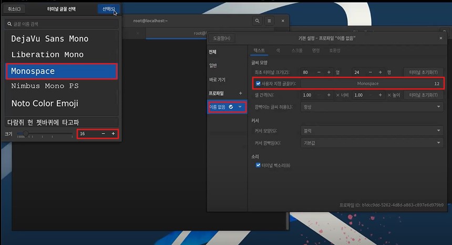Viewport: 452px width, 245px height.
Task: Decrease font size with minus button
Action: 103,134
